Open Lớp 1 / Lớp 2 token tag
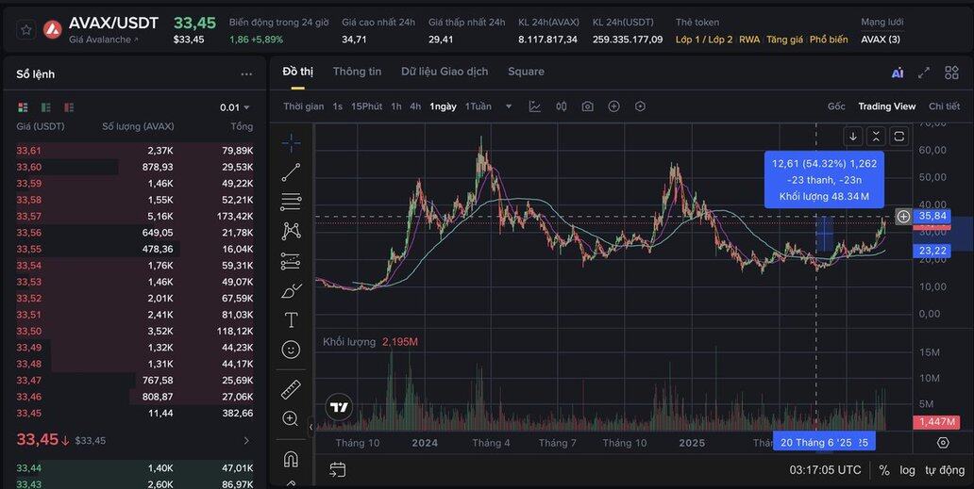 [704, 40]
